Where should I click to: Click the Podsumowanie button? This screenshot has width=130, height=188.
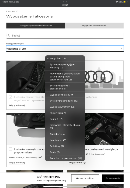[113, 178]
